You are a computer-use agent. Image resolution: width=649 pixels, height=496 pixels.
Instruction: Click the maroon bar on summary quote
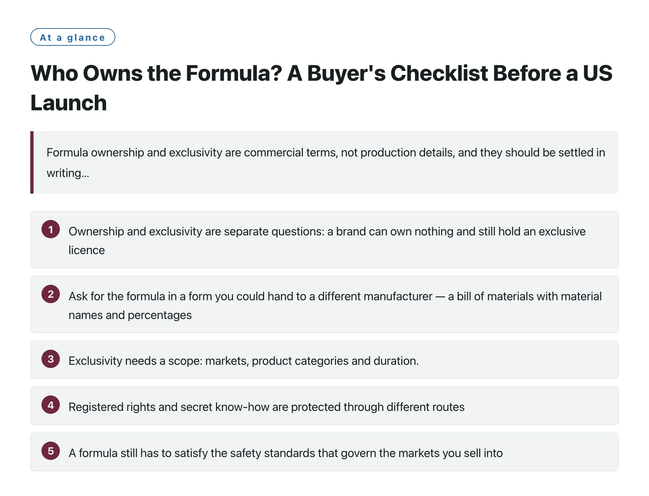click(x=32, y=162)
